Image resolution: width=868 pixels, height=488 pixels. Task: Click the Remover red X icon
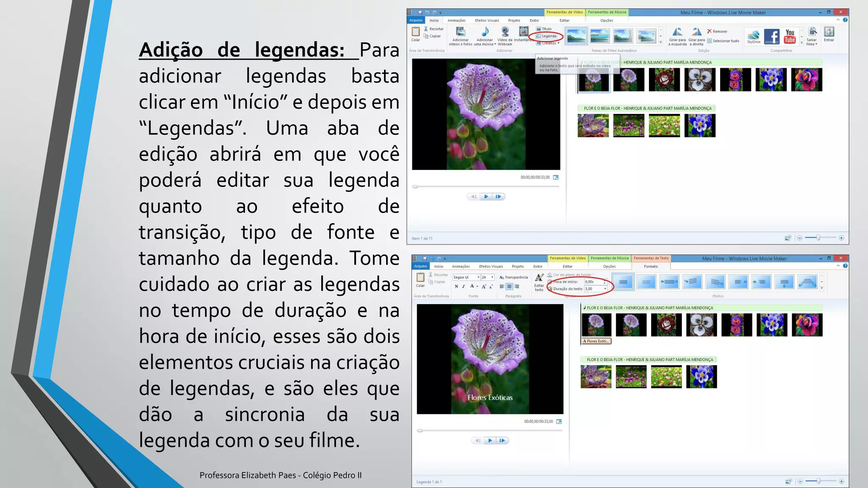click(x=709, y=31)
